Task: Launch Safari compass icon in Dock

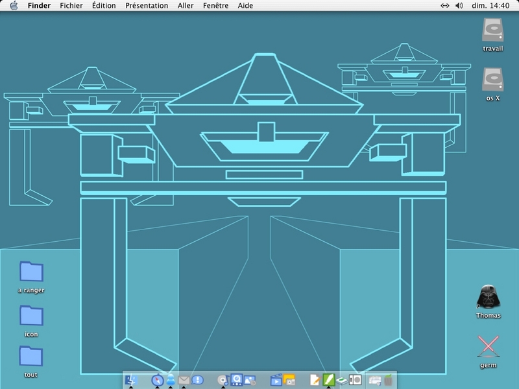Action: tap(157, 380)
